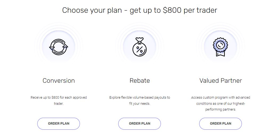This screenshot has width=273, height=140.
Task: Click the "performing partners." text line
Action: (221, 110)
